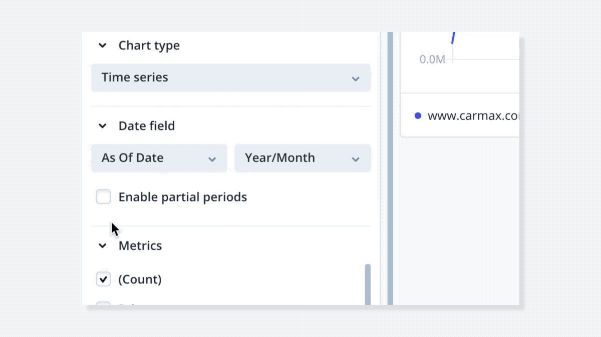Screen dimensions: 601x337
Task: Click the Time series dropdown arrow icon
Action: click(356, 78)
